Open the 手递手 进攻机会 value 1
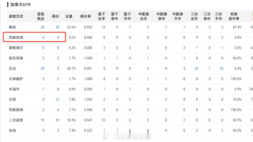The image size is (253, 142). 43,89
